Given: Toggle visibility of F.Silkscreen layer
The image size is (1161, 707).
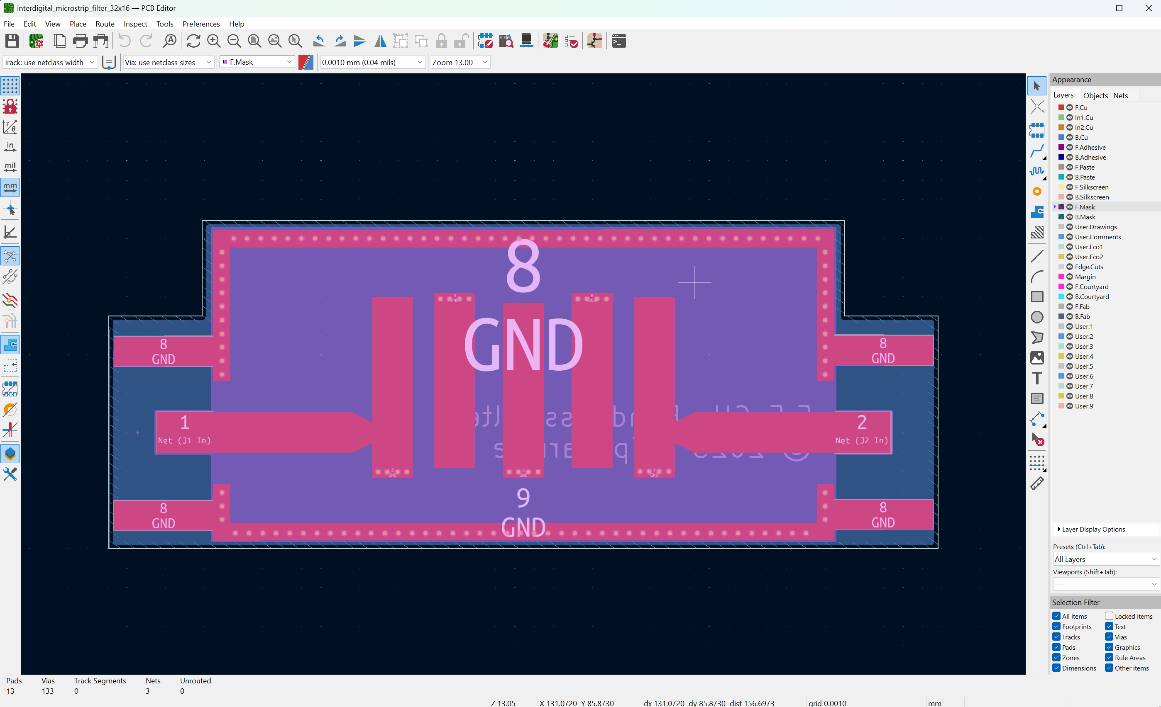Looking at the screenshot, I should (x=1070, y=187).
